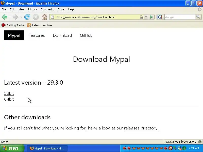Click the search magnifier button
203x152 pixels.
tap(198, 17)
